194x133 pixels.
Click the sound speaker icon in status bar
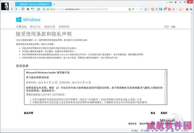click(x=178, y=130)
